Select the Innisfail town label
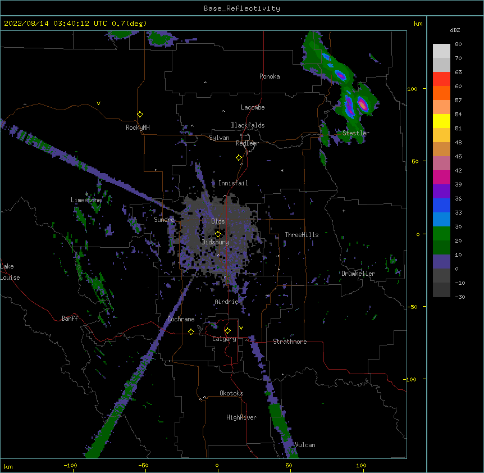484x473 pixels. click(233, 183)
